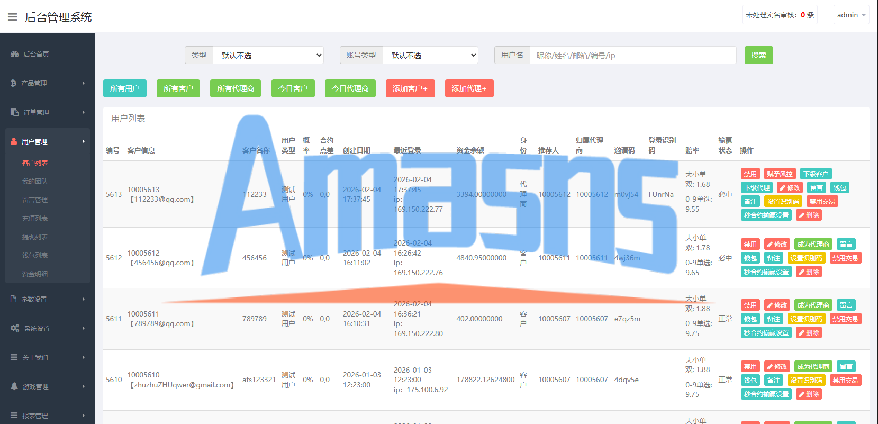878x424 pixels.
Task: Click the red 添加客户+ button
Action: point(410,88)
